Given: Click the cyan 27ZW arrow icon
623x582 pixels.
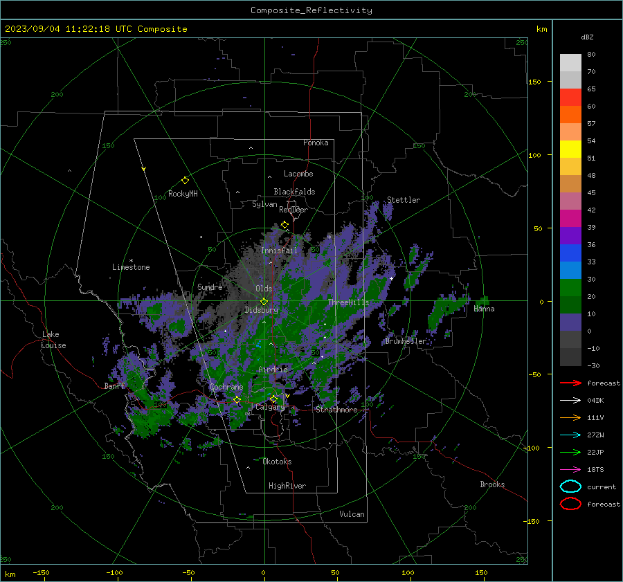Looking at the screenshot, I should pyautogui.click(x=570, y=435).
